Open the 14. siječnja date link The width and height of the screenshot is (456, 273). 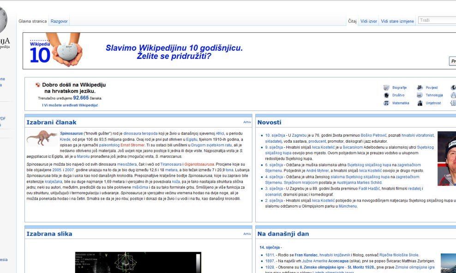coord(270,248)
